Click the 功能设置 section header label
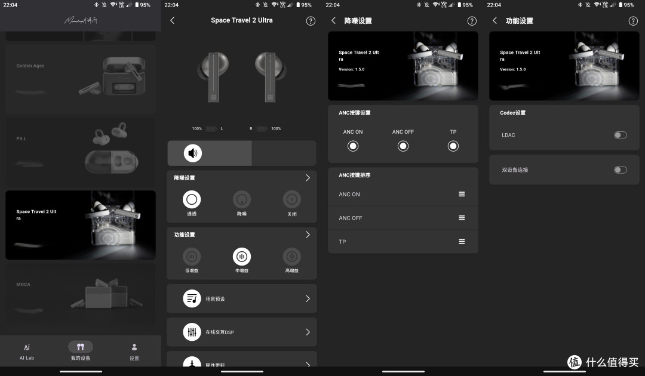Screen dimensions: 645x376 185,235
